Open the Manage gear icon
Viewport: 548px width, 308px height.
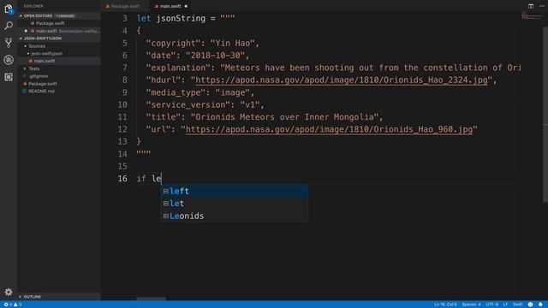pos(9,292)
